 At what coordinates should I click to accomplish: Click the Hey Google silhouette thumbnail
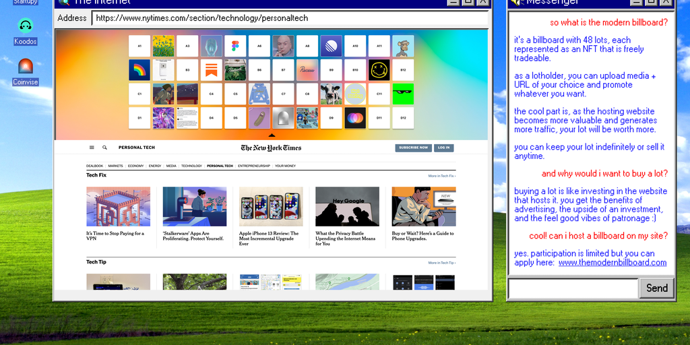coord(347,207)
